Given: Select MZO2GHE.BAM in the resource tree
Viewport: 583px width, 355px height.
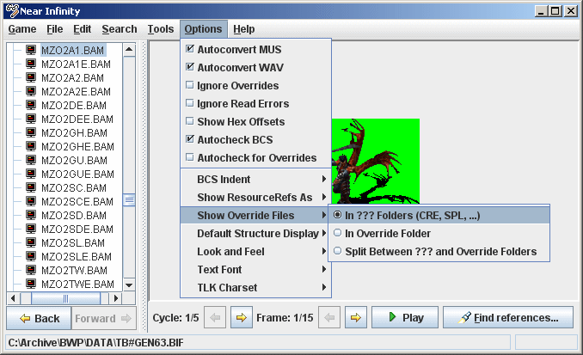Looking at the screenshot, I should pyautogui.click(x=77, y=146).
